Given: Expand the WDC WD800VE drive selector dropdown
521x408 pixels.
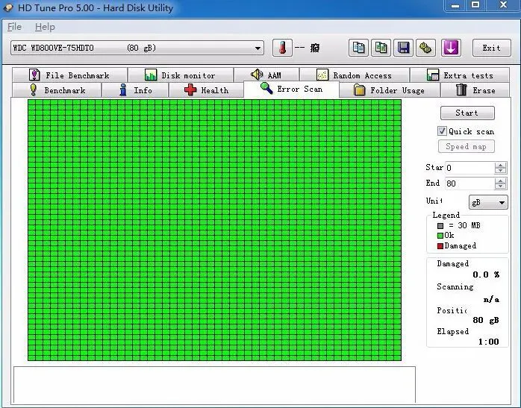Looking at the screenshot, I should point(258,48).
